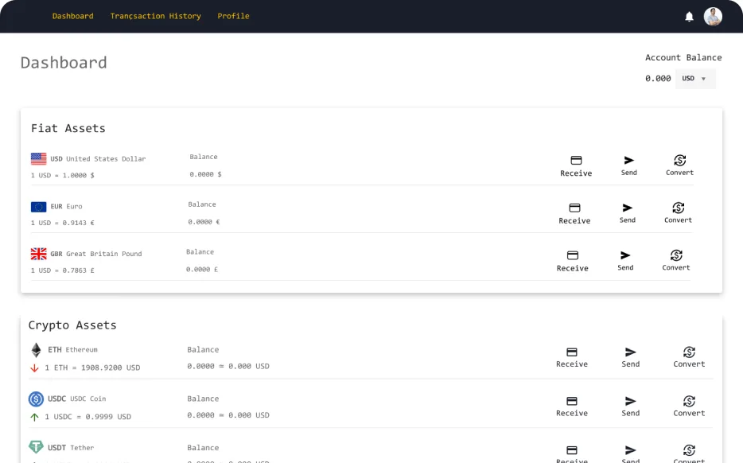
Task: Click the Send icon in the USDC row
Action: (x=630, y=401)
